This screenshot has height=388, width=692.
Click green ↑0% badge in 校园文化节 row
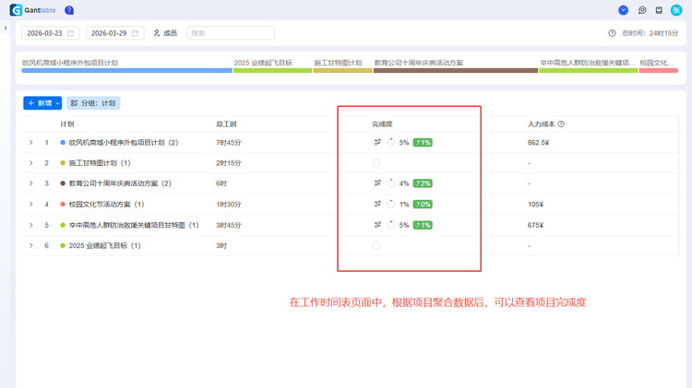(423, 205)
